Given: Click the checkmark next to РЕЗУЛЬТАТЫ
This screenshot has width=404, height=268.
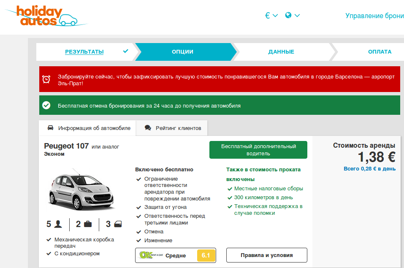Looking at the screenshot, I should click(x=125, y=51).
